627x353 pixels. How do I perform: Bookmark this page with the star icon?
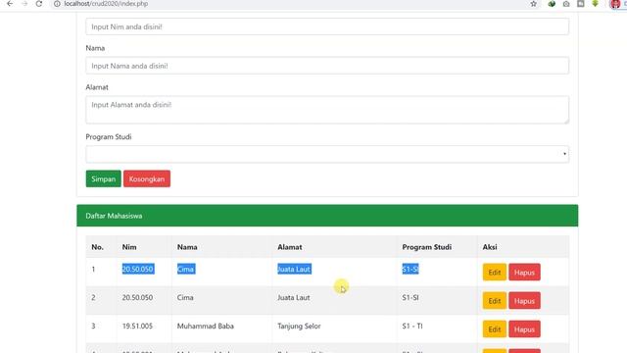pos(533,4)
